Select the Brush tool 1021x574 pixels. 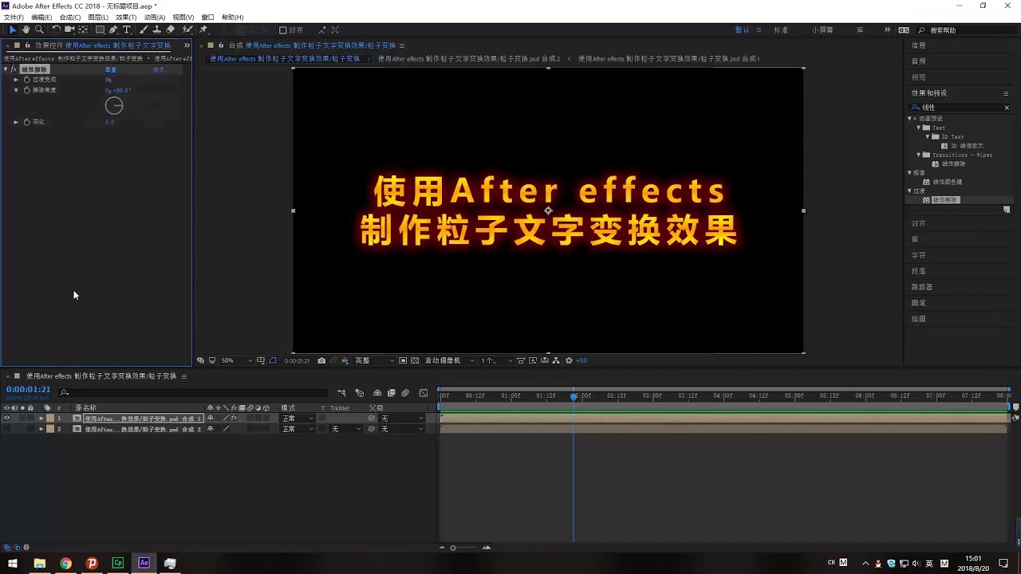[144, 29]
